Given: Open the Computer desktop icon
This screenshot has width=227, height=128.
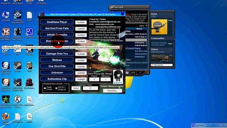Looking at the screenshot, I should coord(6,16).
